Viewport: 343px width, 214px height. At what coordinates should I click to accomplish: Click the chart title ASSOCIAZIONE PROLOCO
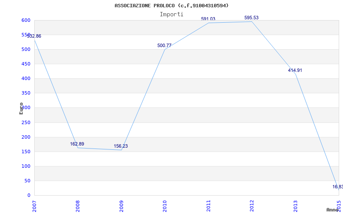171,6
